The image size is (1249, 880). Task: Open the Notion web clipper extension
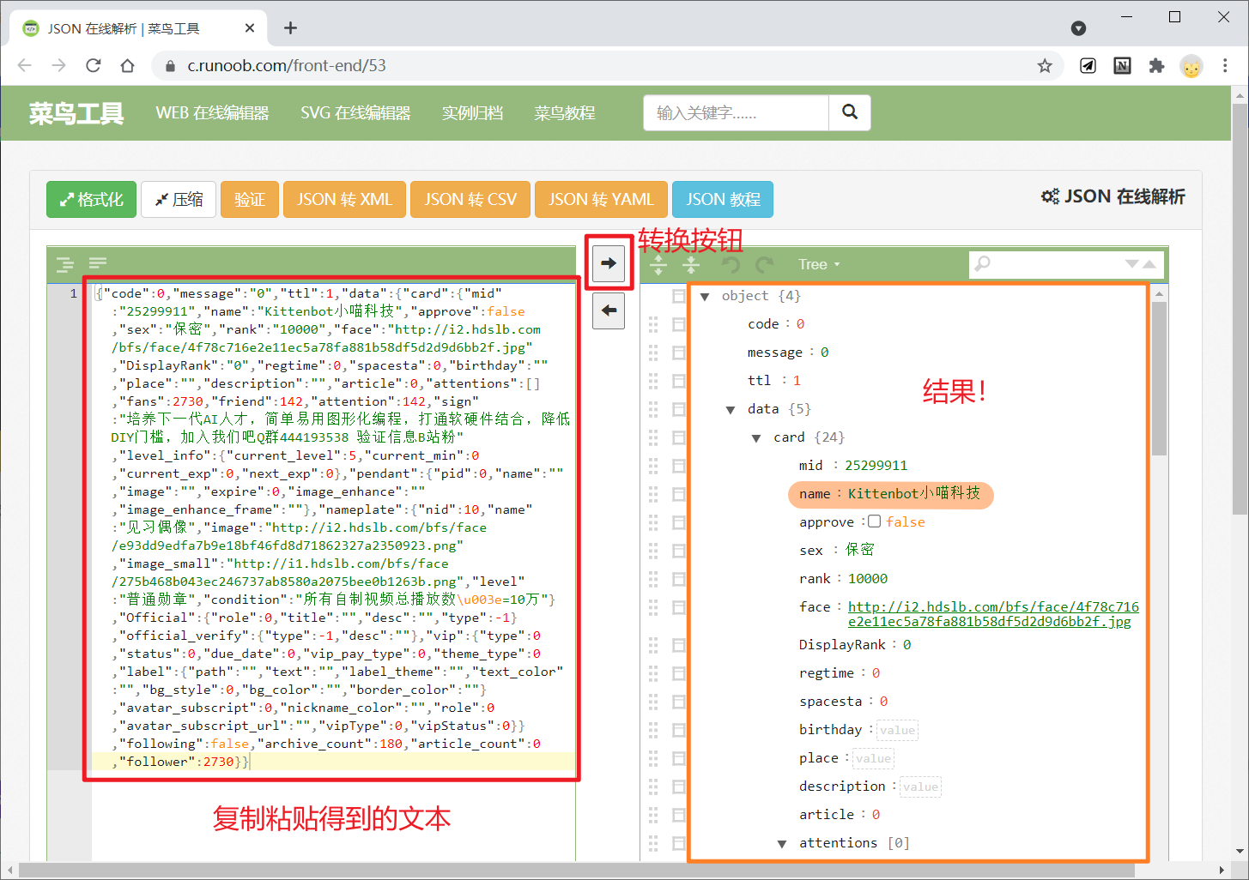(x=1122, y=66)
